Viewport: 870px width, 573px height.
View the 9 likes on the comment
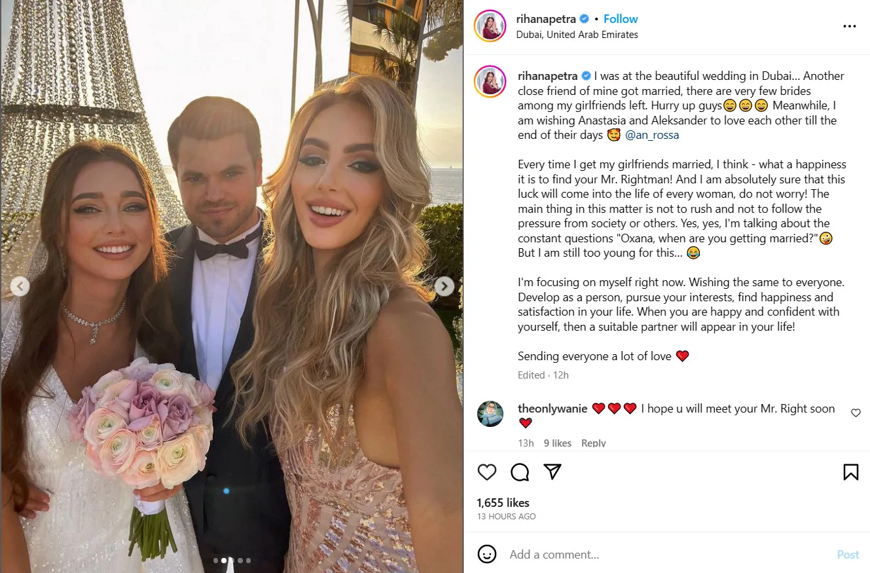coord(558,443)
